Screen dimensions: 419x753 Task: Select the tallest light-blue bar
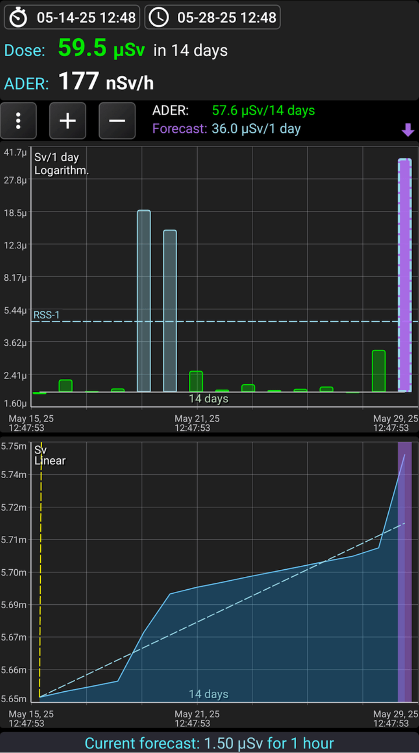click(x=144, y=301)
